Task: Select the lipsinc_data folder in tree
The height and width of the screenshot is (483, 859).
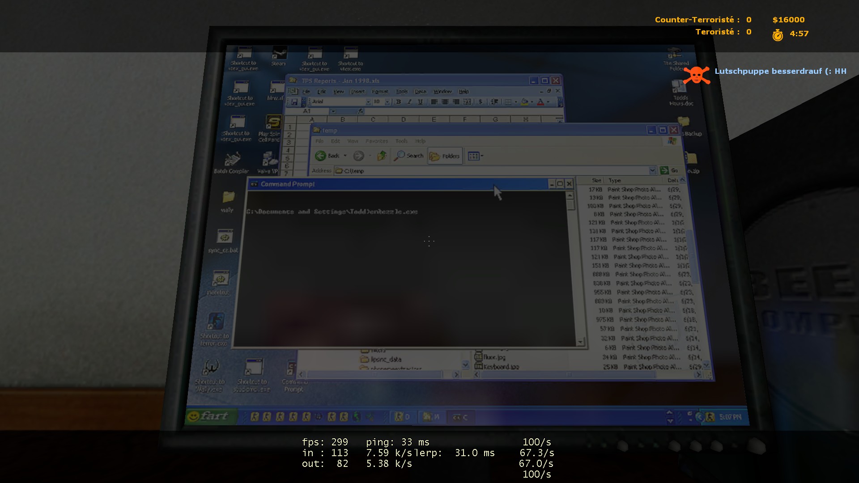Action: (381, 360)
